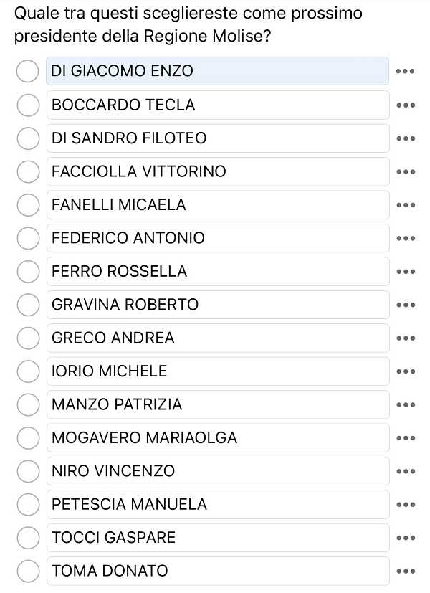
Task: Click the DI GIACOMO ENZO highlighted option field
Action: [217, 71]
